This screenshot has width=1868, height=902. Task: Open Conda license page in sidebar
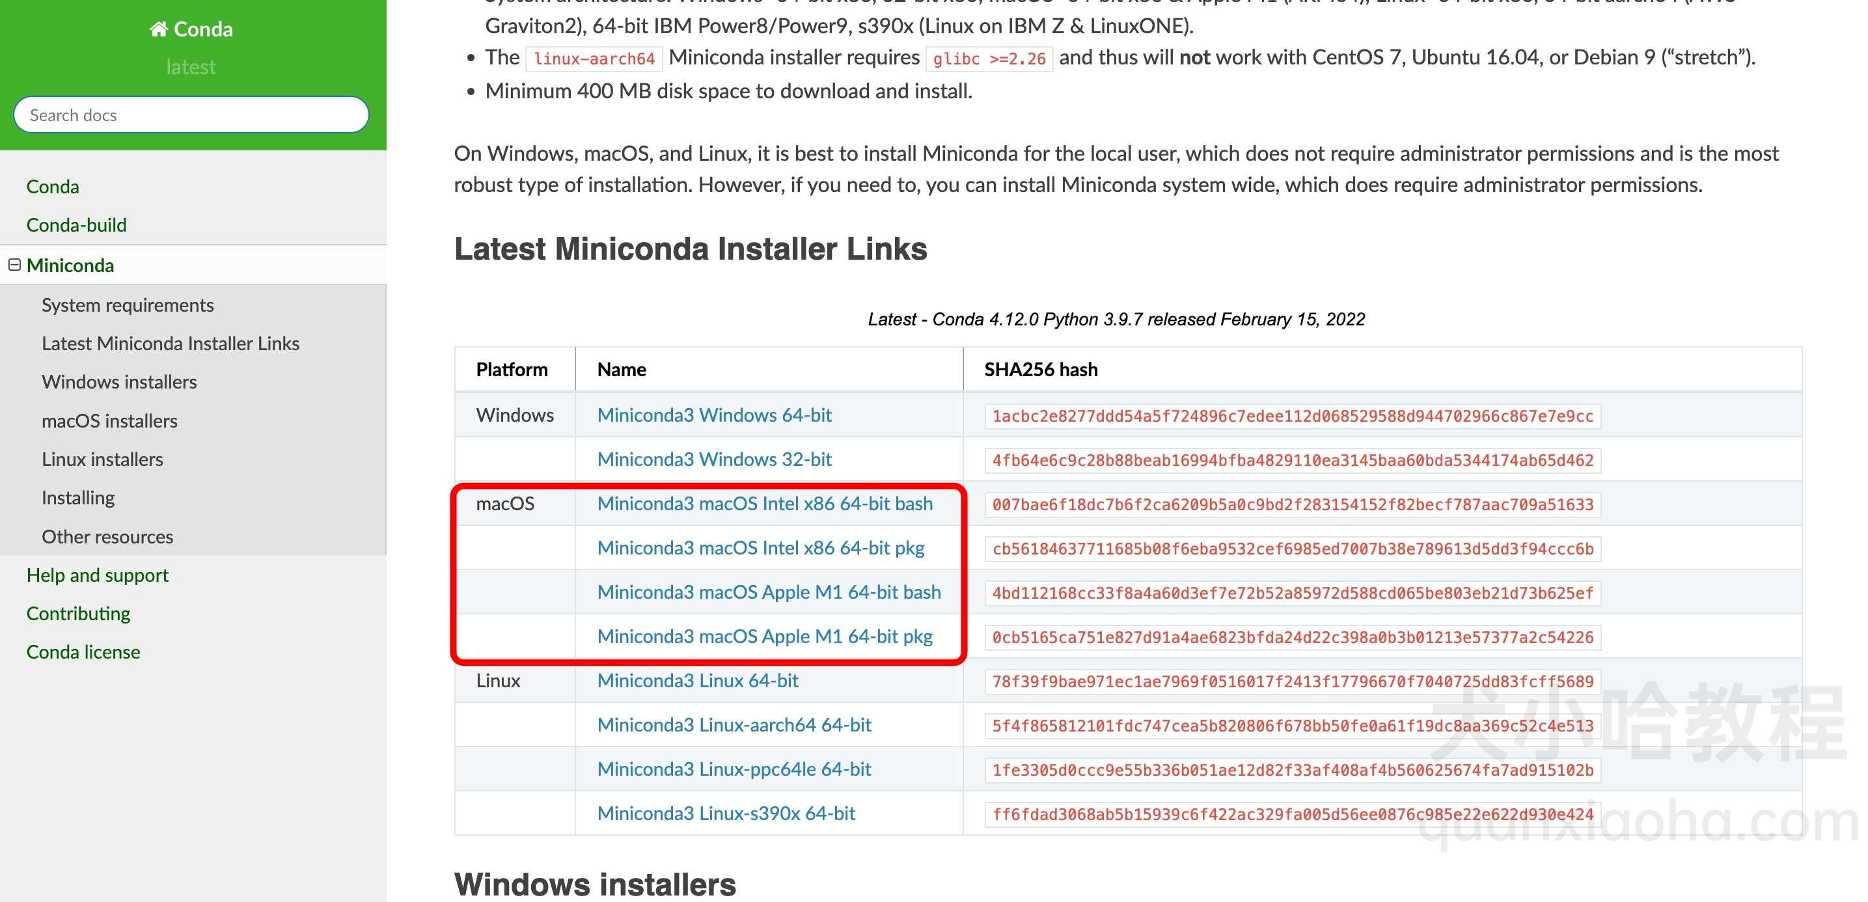(x=83, y=651)
